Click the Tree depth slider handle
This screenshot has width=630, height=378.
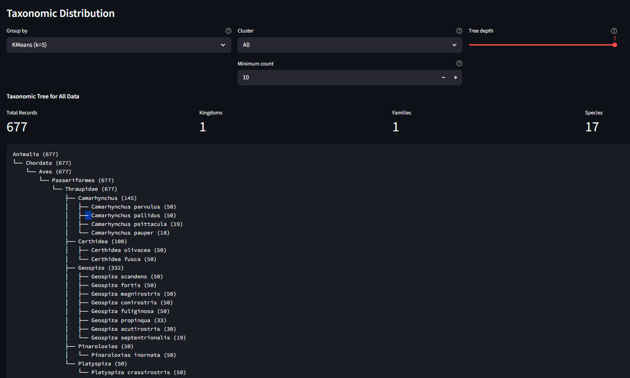(x=614, y=45)
